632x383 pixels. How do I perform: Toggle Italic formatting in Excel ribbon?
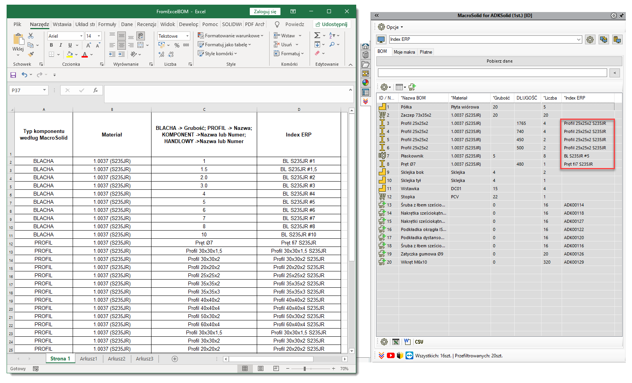61,45
